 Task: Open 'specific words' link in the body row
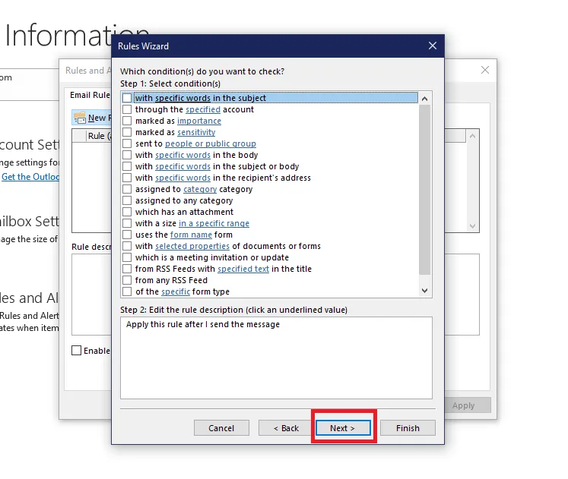click(x=182, y=155)
